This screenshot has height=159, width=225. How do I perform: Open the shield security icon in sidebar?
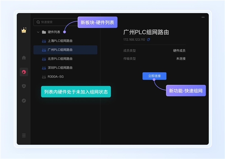point(24,86)
